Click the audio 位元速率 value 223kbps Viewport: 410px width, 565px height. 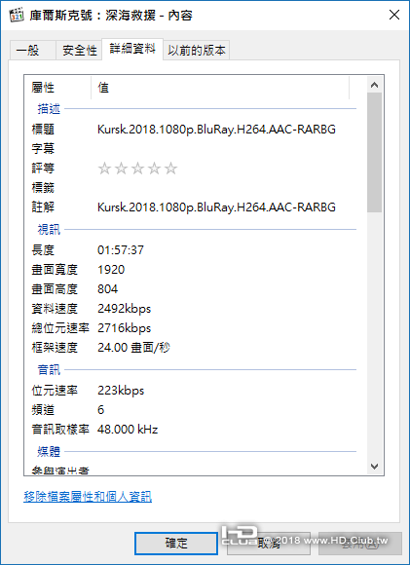tap(121, 391)
